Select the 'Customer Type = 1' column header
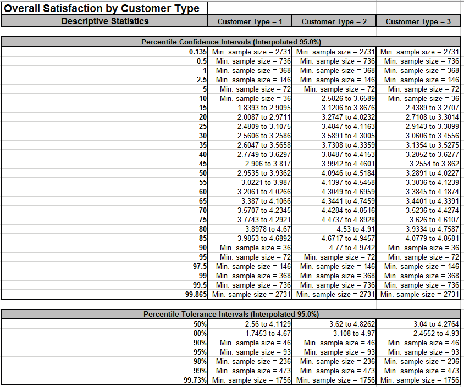Viewport: 464px width, 387px height. 250,21
